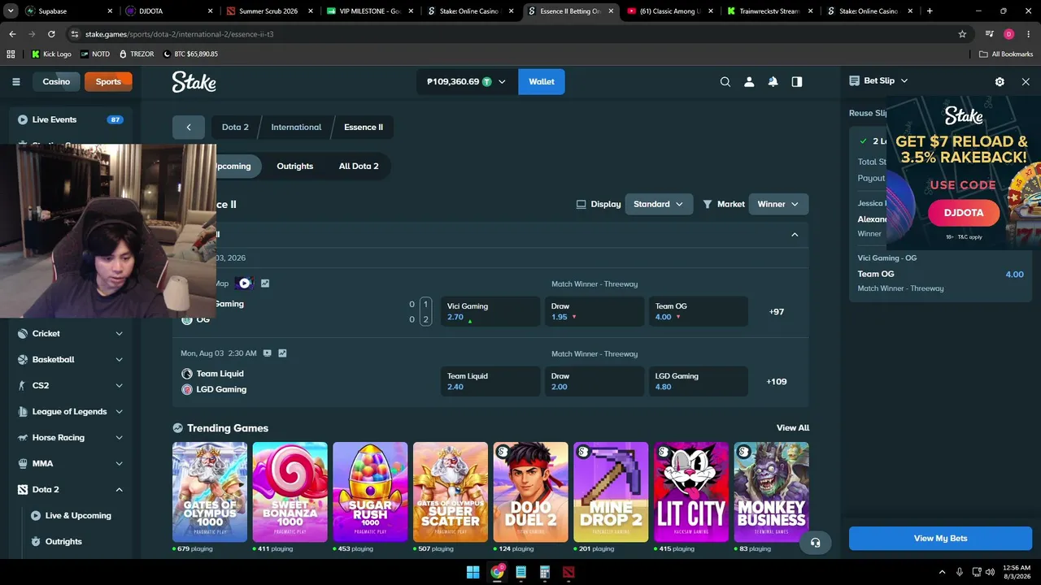This screenshot has width=1041, height=585.
Task: Open the Wallet
Action: [542, 81]
